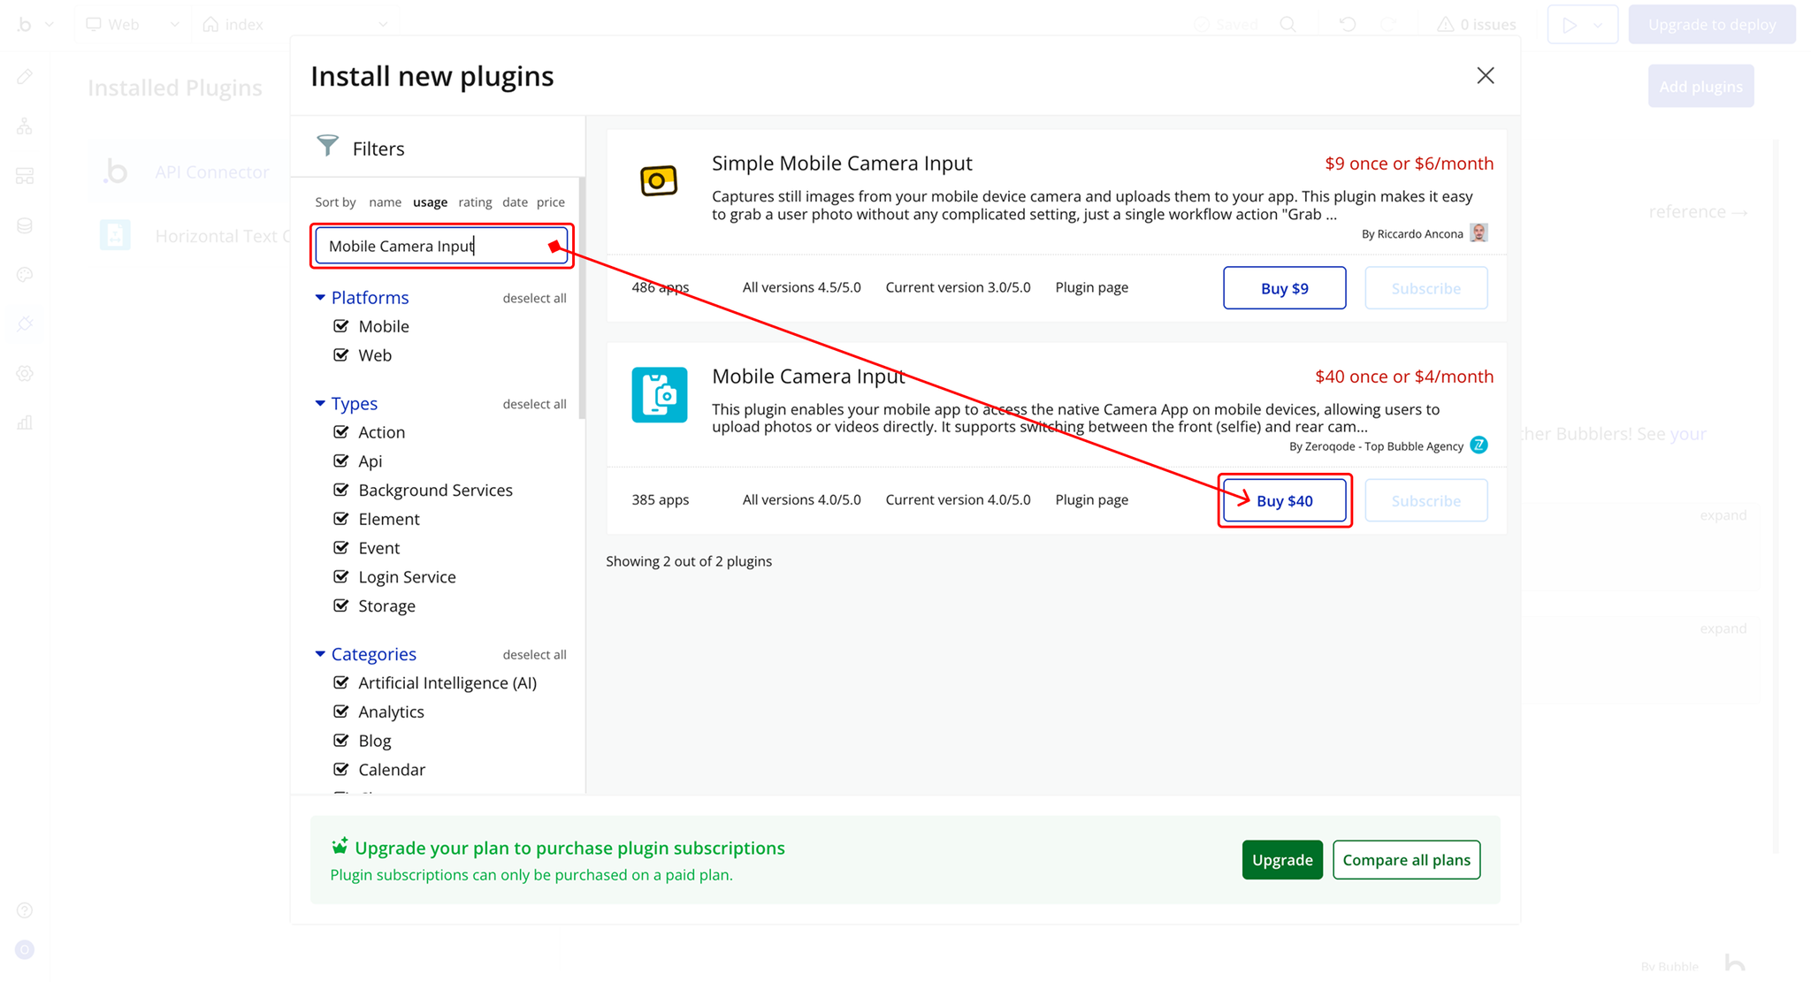Close the Install new plugins dialog

click(1485, 76)
